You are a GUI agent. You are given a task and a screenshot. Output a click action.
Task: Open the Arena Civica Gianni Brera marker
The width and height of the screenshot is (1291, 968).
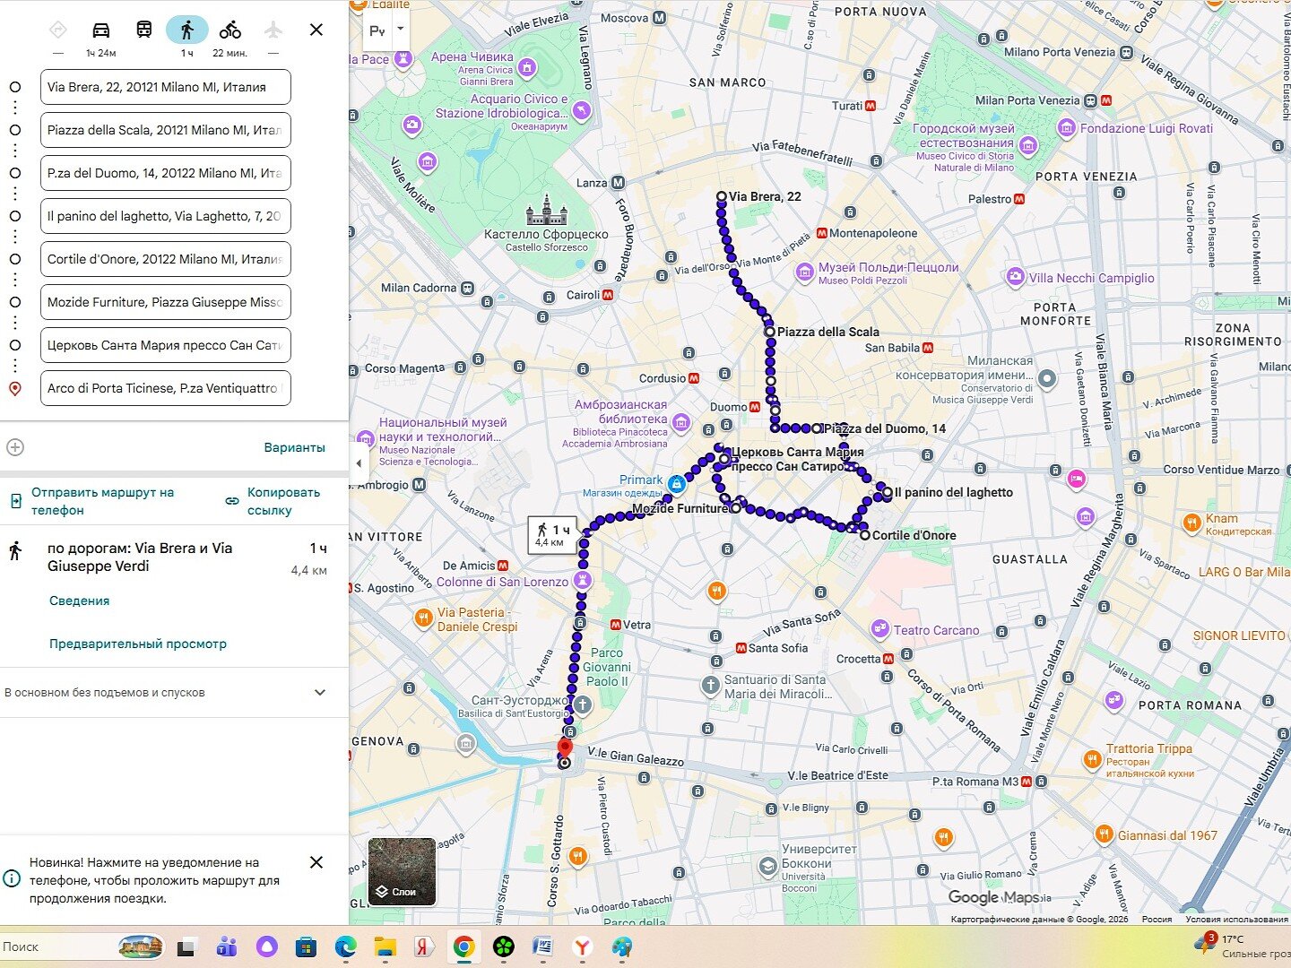[527, 67]
